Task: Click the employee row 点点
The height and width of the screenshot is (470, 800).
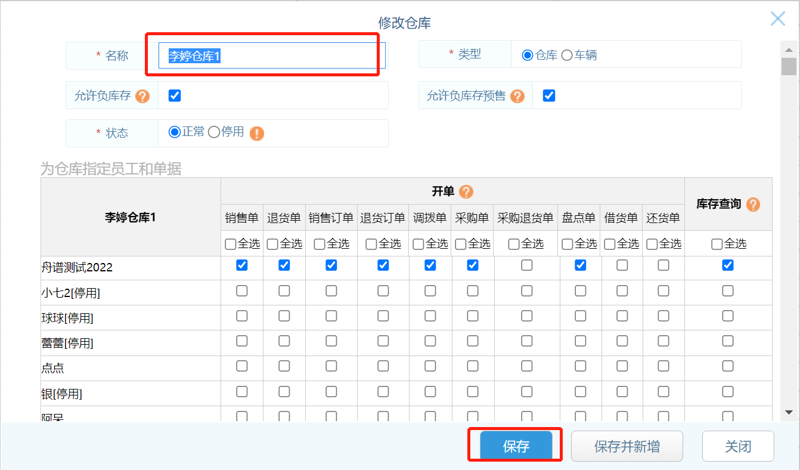Action: tap(52, 368)
